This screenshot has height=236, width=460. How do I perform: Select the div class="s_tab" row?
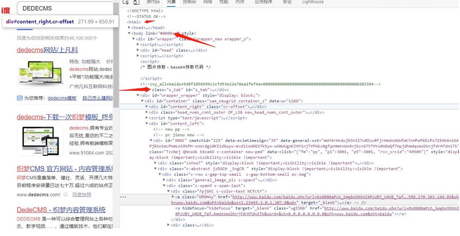click(190, 90)
